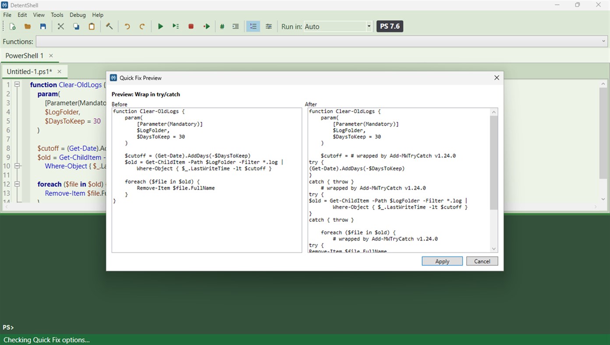Click the indent lines toolbar icon

(x=236, y=26)
